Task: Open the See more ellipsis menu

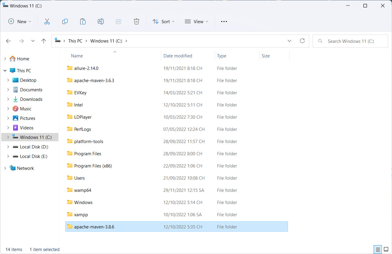Action: coord(224,21)
